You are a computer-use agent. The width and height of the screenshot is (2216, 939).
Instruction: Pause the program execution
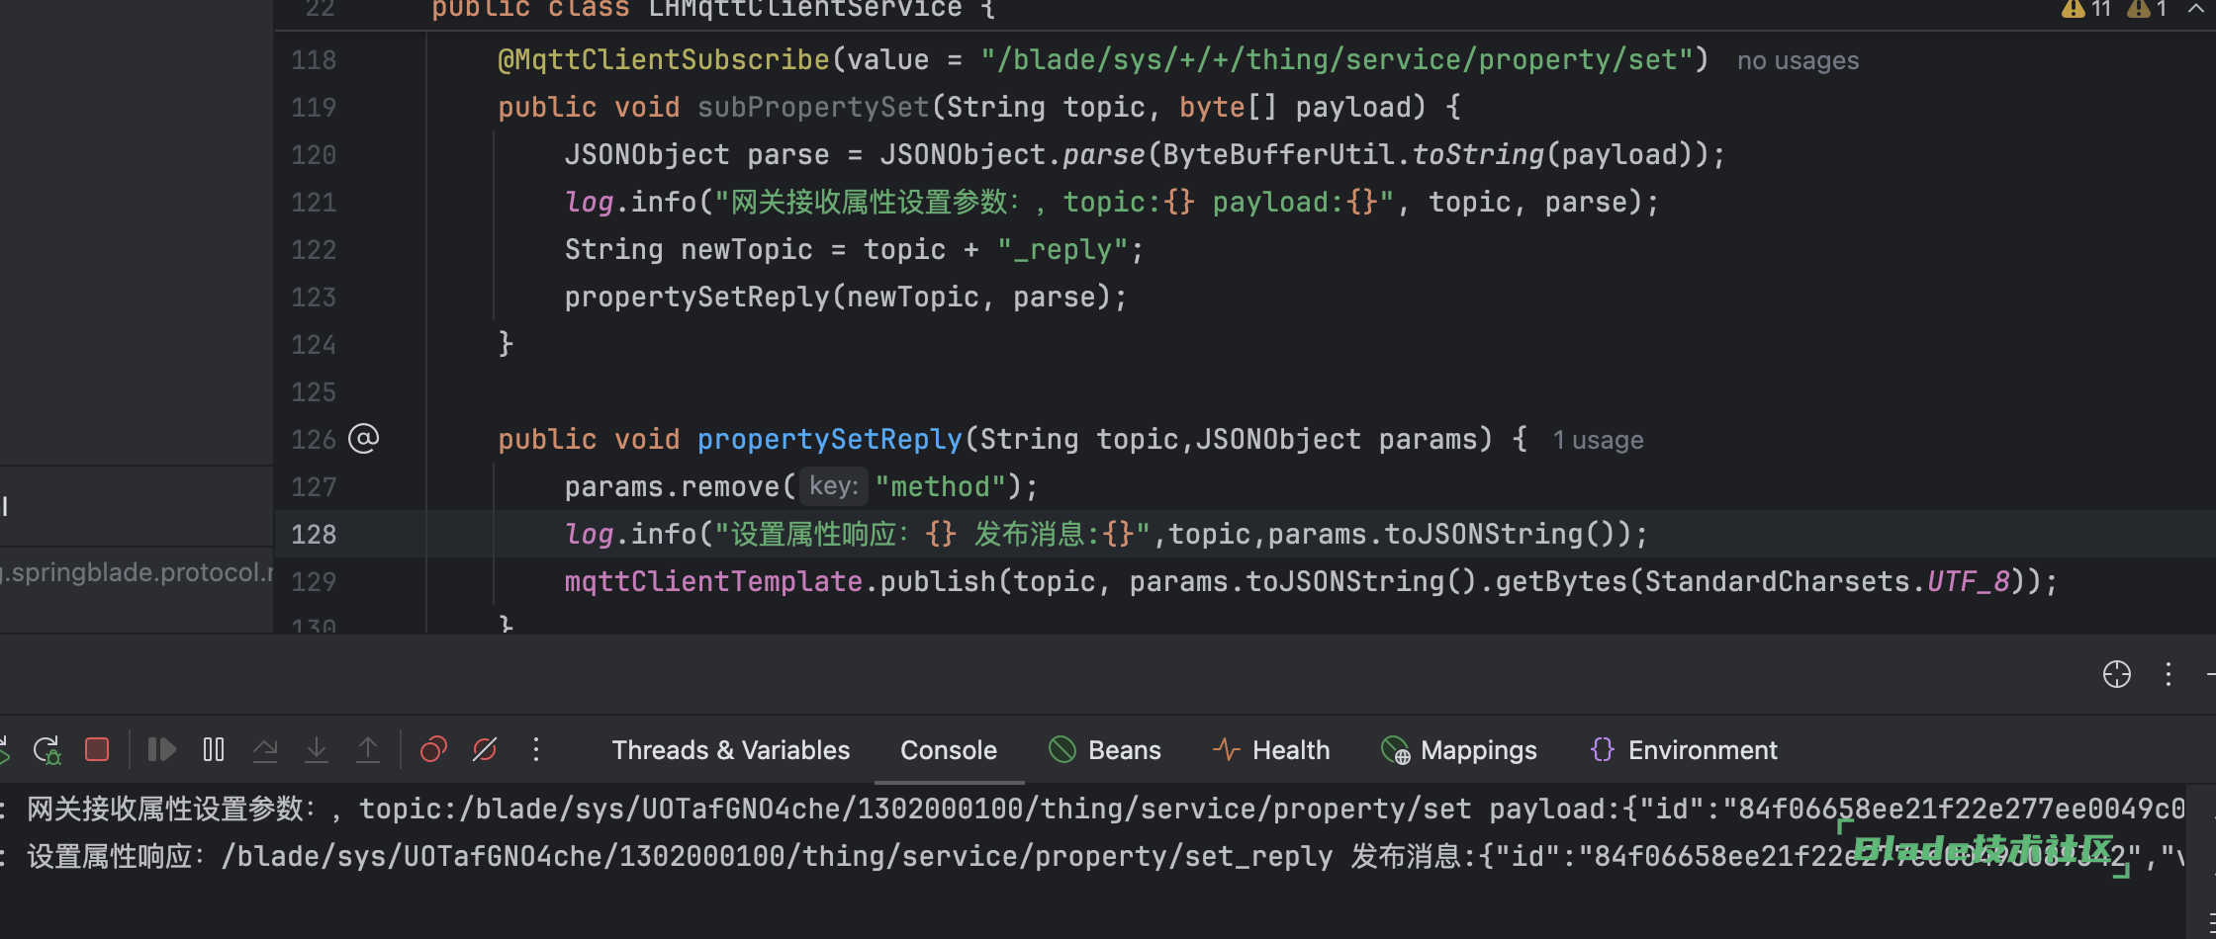click(214, 750)
